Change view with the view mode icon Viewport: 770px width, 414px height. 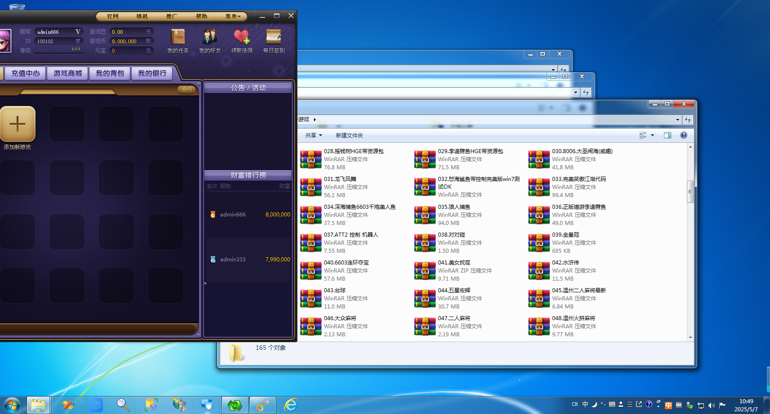[x=643, y=135]
